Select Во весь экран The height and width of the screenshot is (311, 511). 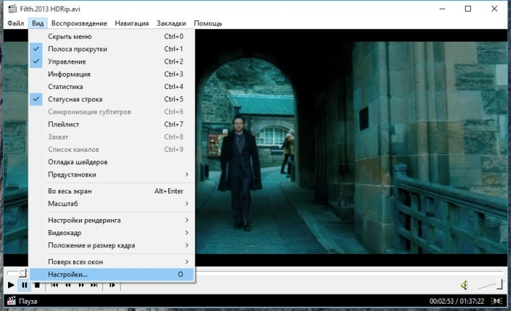[x=112, y=191]
